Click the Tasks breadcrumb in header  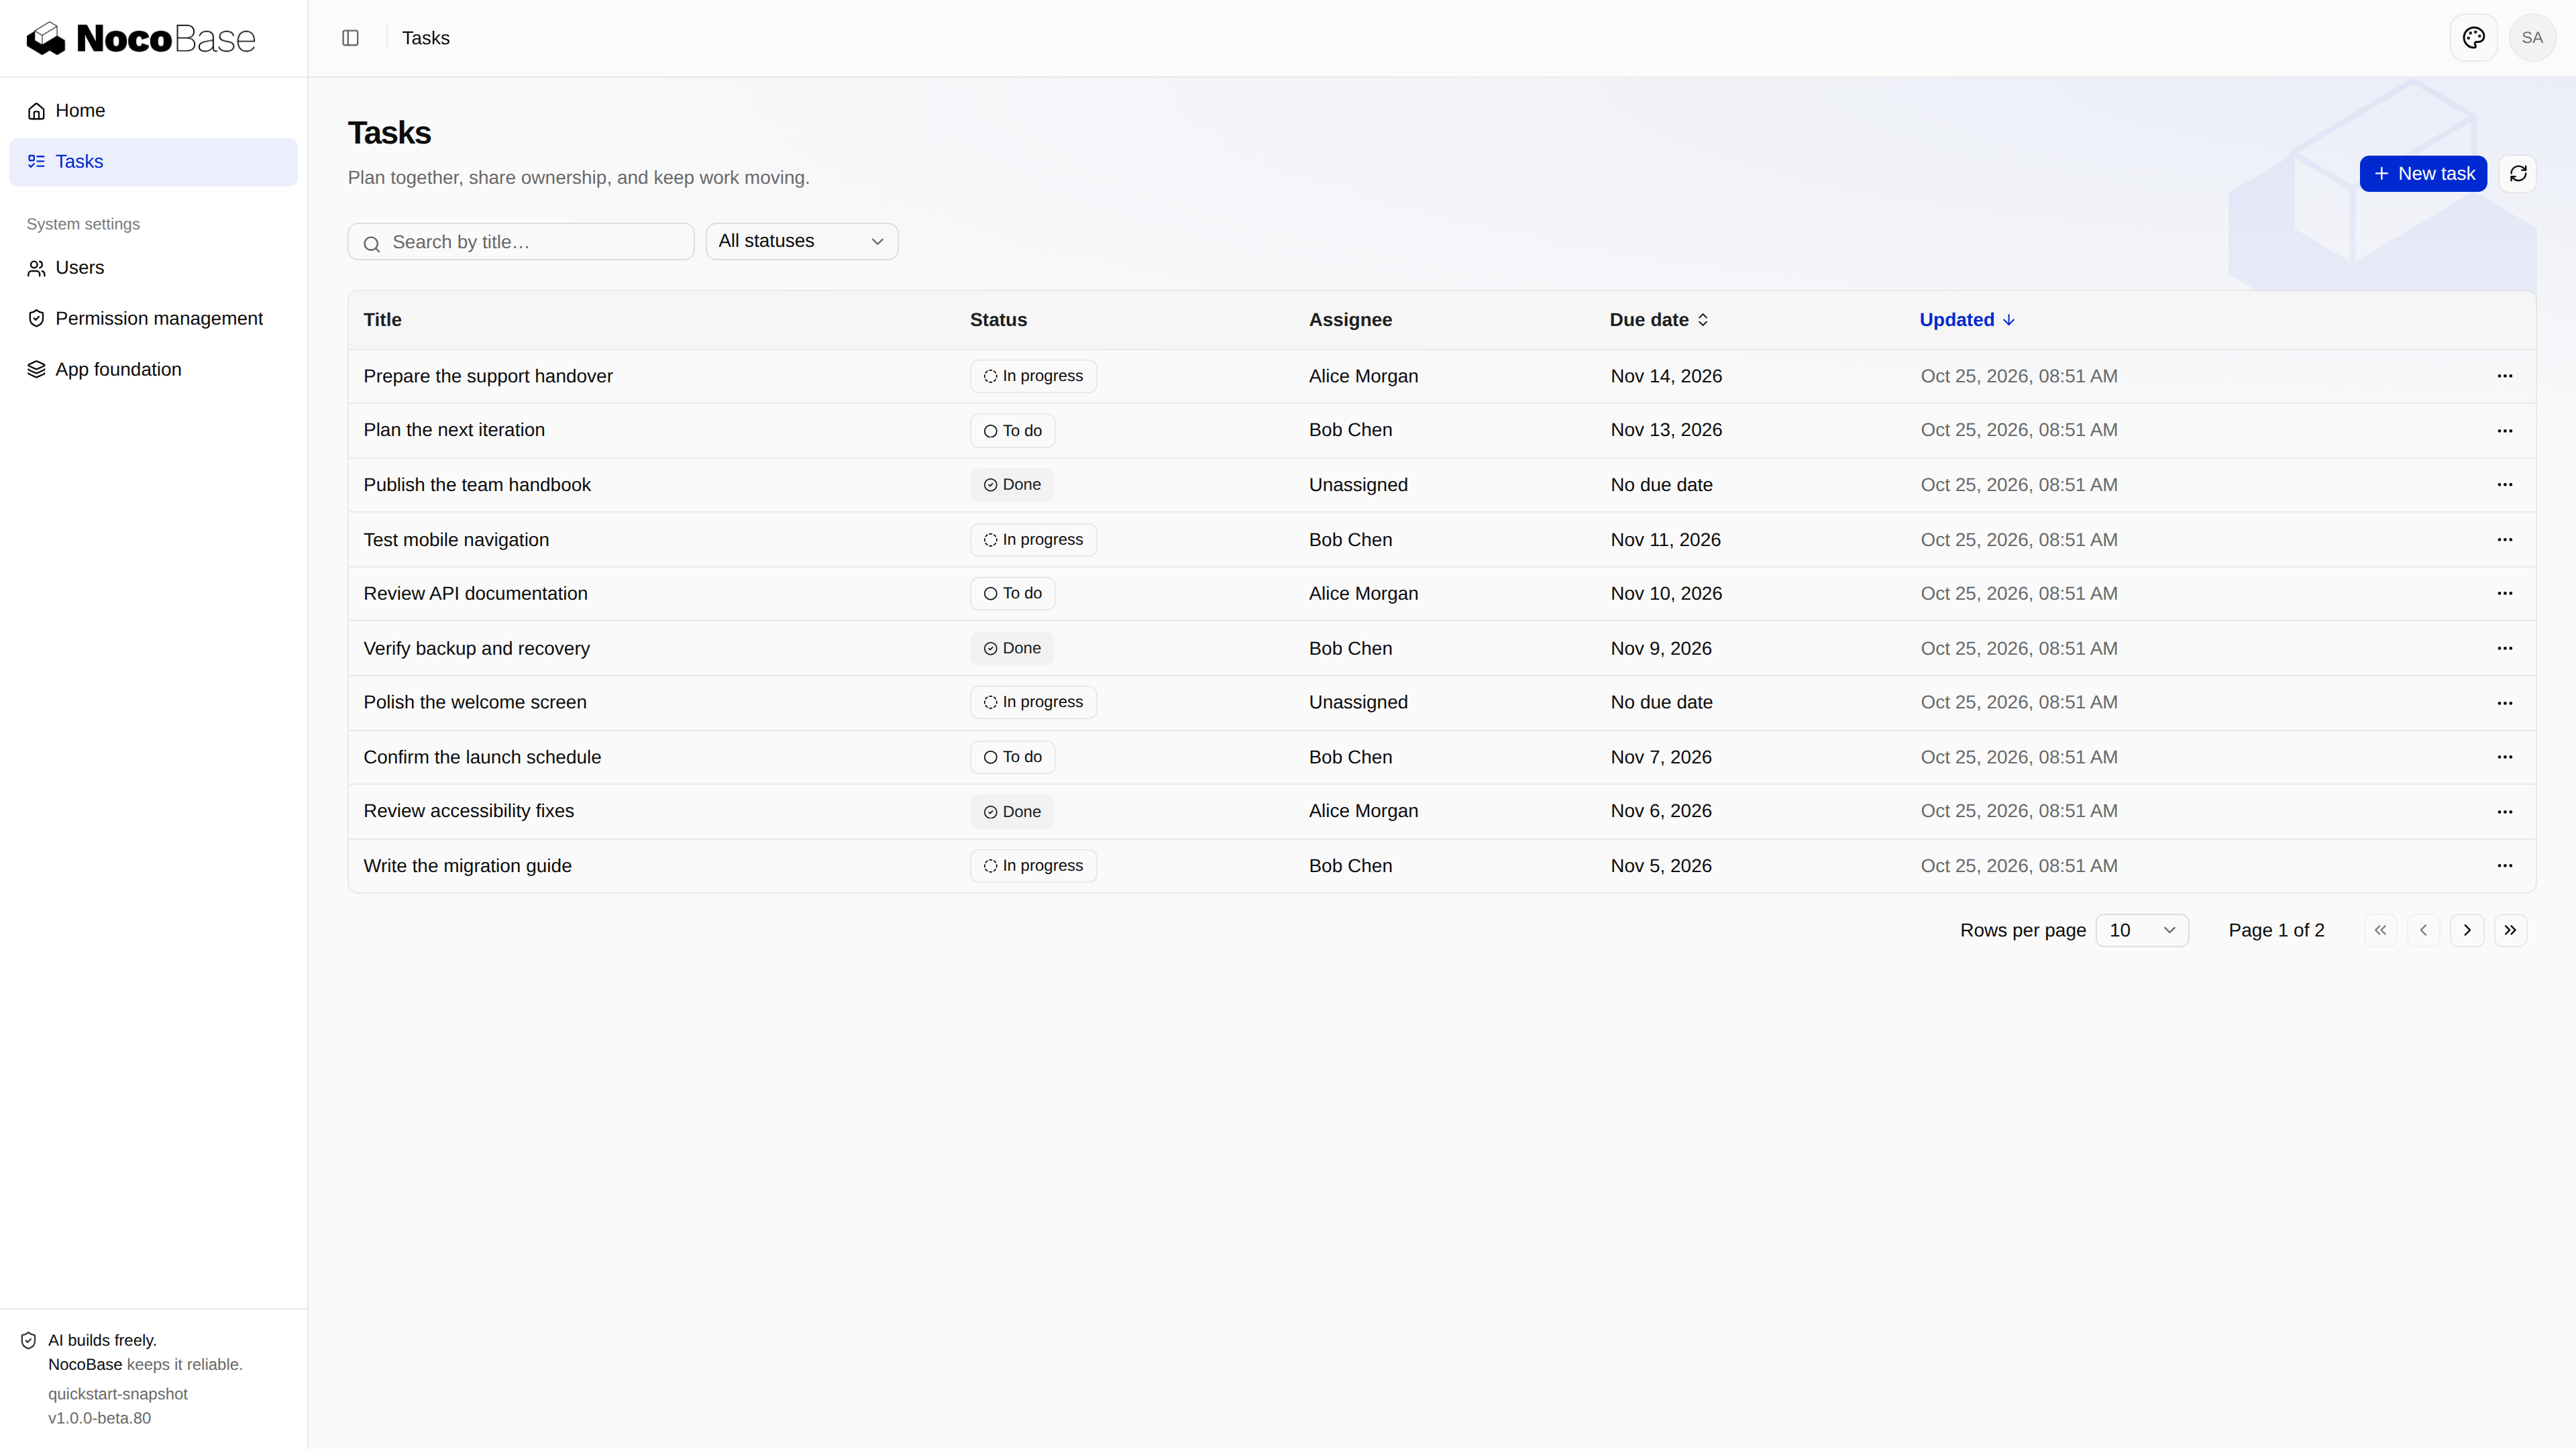(x=426, y=38)
